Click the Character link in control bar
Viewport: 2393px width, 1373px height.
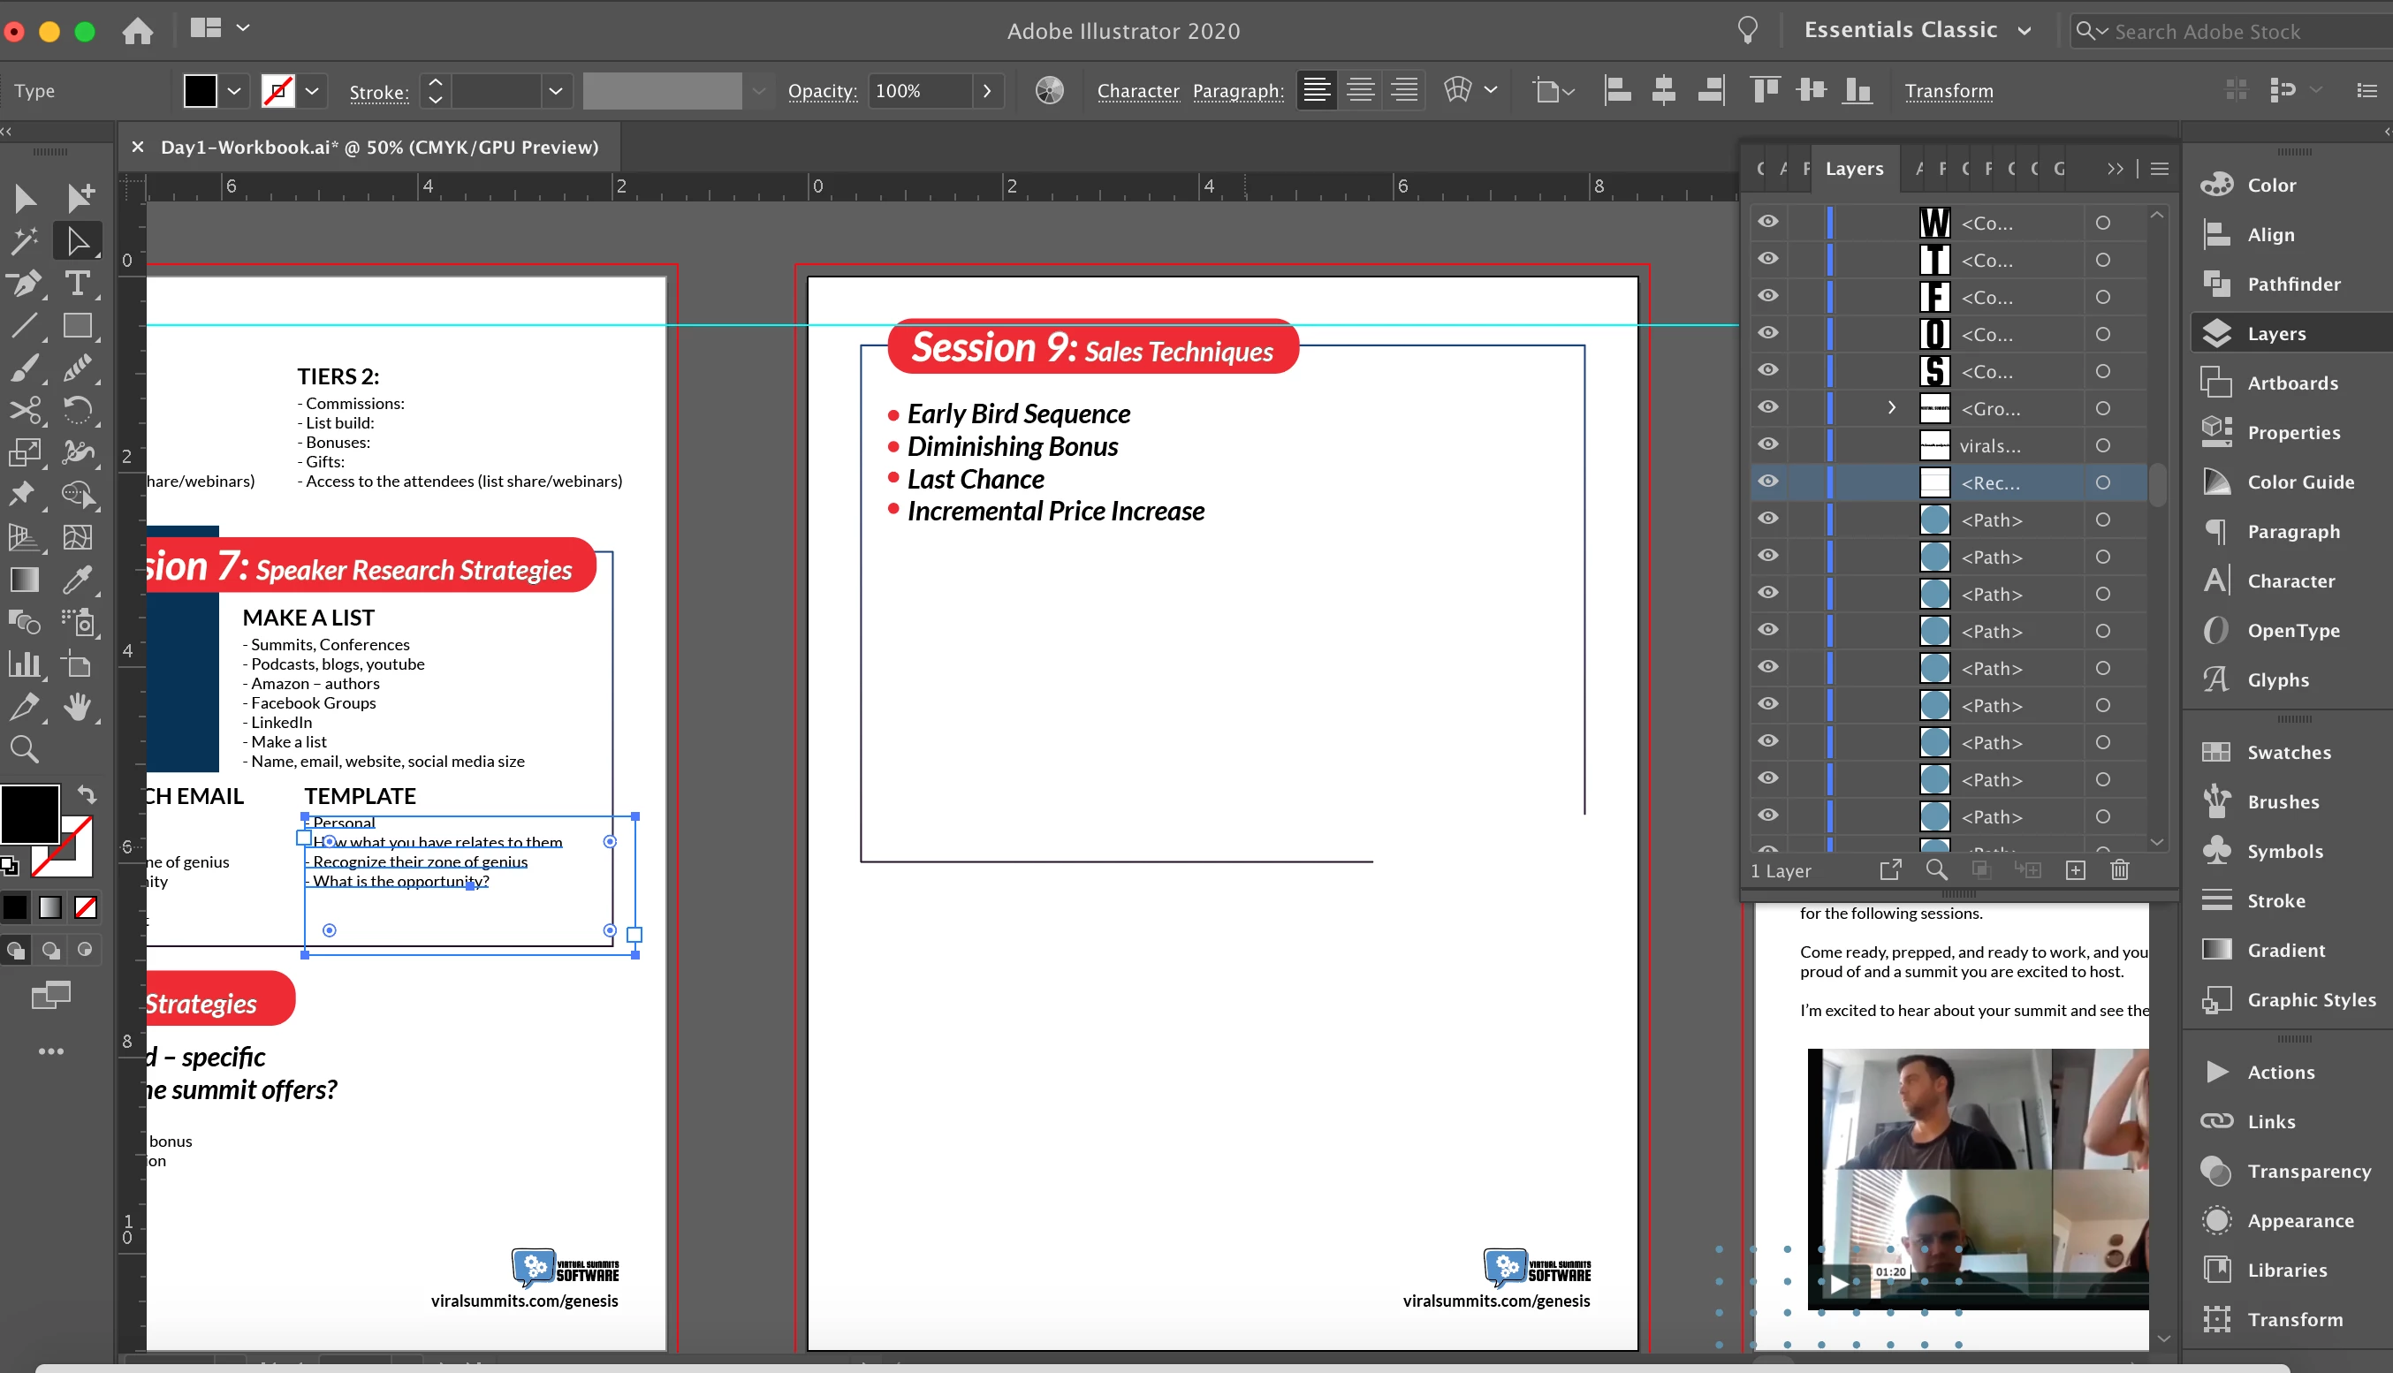pos(1137,92)
